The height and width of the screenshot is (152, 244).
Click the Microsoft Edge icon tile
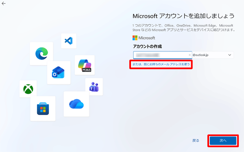41,54
